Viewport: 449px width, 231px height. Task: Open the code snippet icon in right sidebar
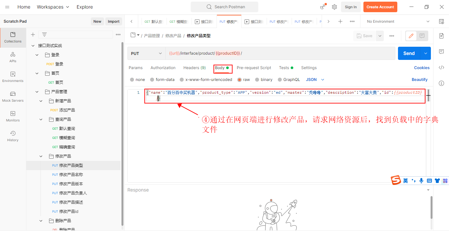point(441,67)
